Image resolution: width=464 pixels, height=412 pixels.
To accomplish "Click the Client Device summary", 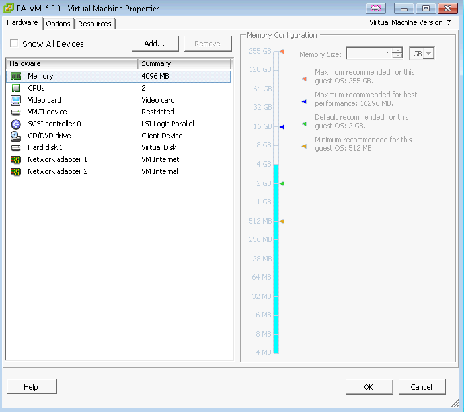I will point(162,136).
